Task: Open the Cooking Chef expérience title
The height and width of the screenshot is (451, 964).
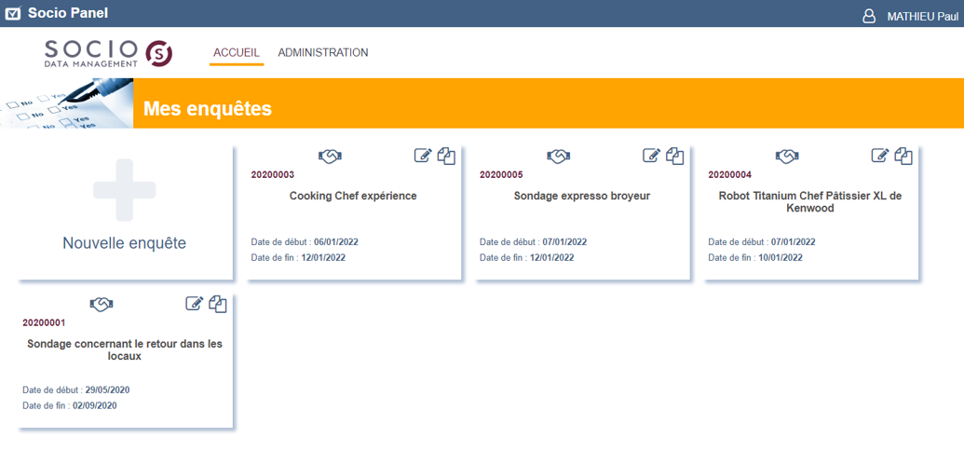Action: tap(354, 197)
